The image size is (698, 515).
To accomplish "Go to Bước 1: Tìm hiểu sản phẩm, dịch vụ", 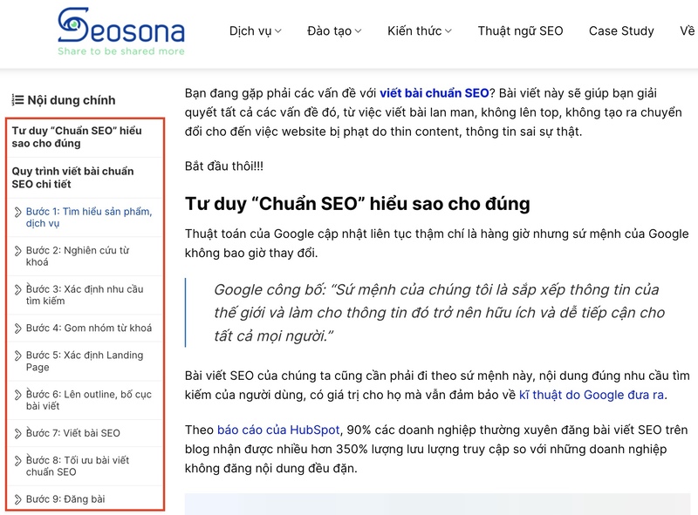I will [x=89, y=217].
